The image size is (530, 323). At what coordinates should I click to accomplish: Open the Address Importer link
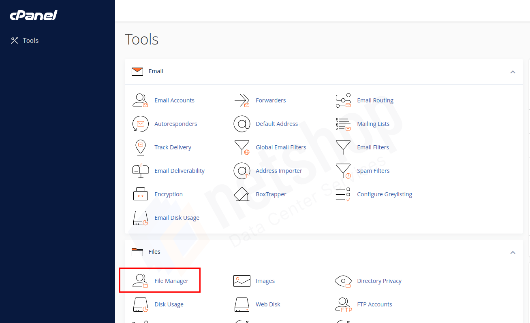(x=279, y=171)
